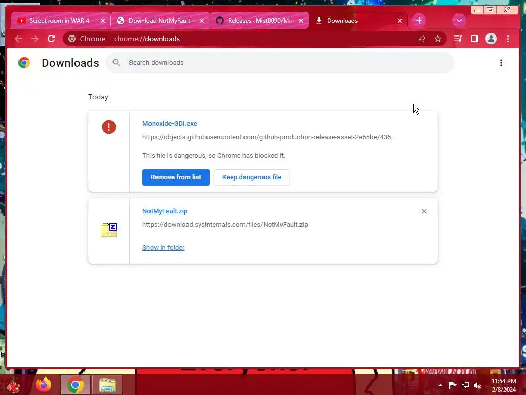Open Firefox from the taskbar

pyautogui.click(x=44, y=385)
